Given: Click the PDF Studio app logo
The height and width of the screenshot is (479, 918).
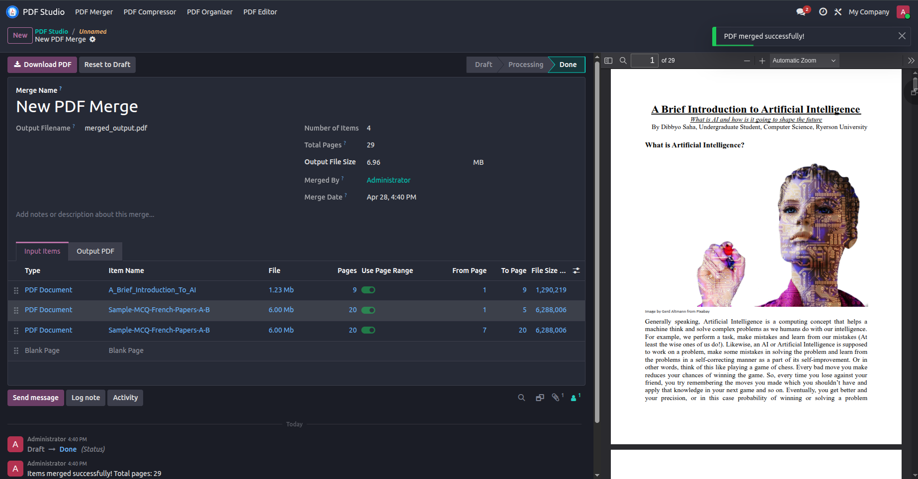Looking at the screenshot, I should click(x=12, y=12).
